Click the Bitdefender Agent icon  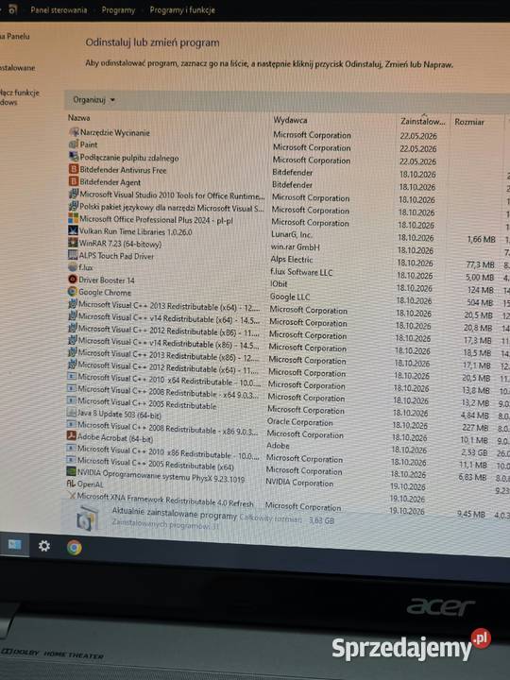[x=74, y=180]
